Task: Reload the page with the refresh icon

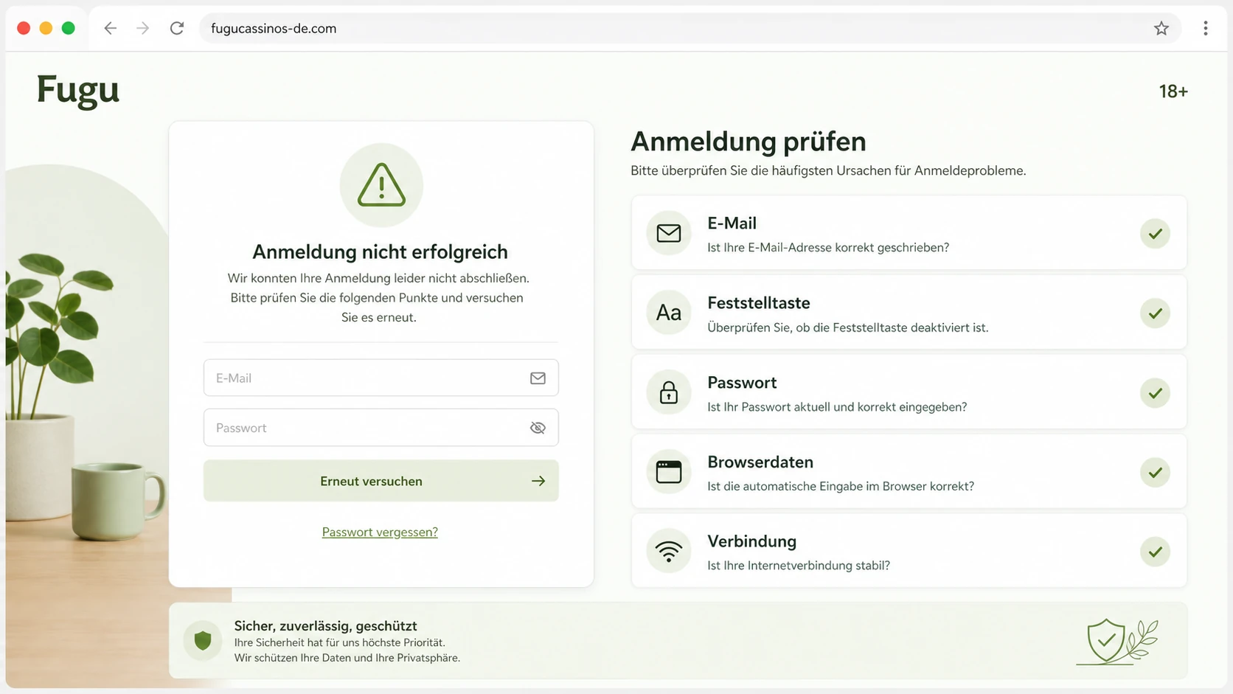Action: tap(177, 28)
